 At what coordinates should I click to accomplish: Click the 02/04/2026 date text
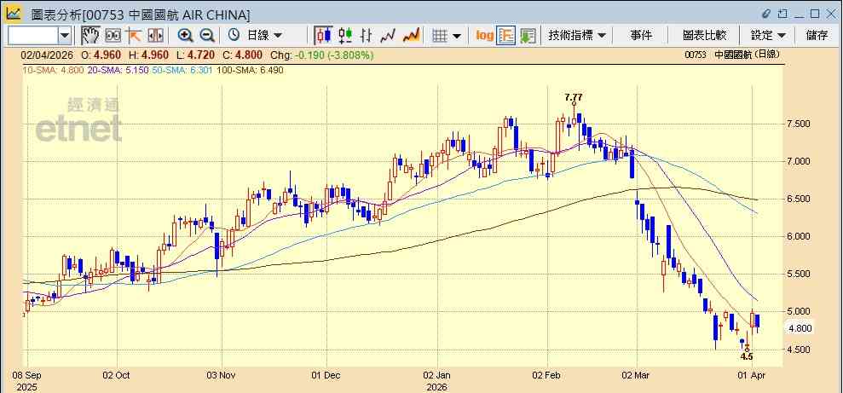coord(48,55)
